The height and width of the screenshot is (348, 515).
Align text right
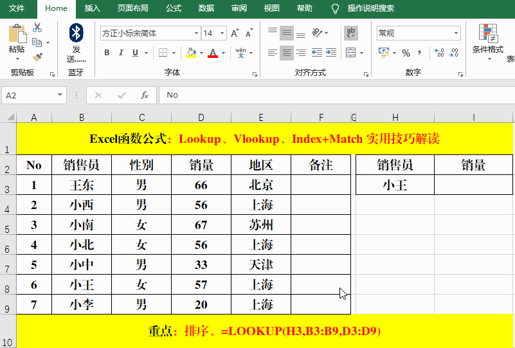coord(301,53)
